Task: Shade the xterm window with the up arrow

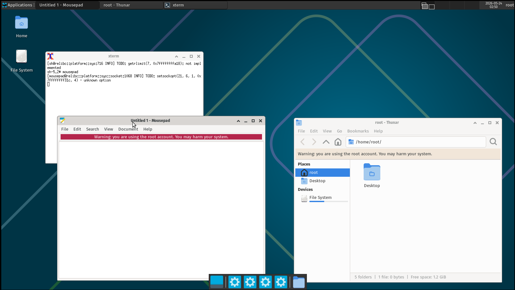Action: [x=176, y=56]
